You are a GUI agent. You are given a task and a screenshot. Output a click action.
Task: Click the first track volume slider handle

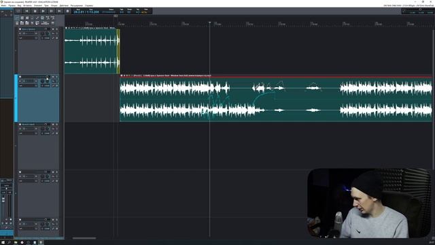[46, 29]
